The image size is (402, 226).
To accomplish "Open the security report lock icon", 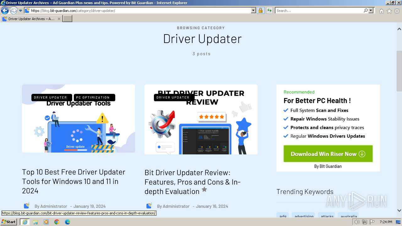I will 260,11.
